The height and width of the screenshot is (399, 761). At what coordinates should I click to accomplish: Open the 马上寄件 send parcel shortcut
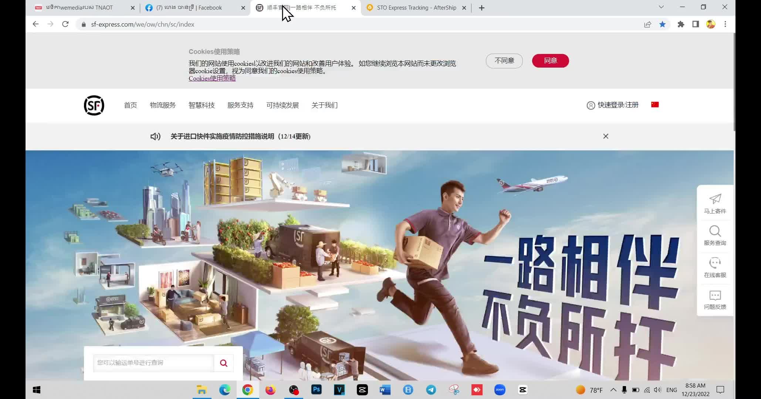click(715, 204)
